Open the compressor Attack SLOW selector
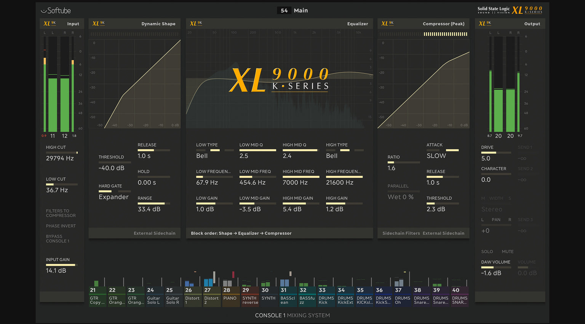Screen dimensions: 585x324 pos(435,155)
